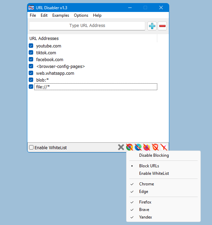The height and width of the screenshot is (225, 212).
Task: Open the Examples menu
Action: [x=61, y=15]
